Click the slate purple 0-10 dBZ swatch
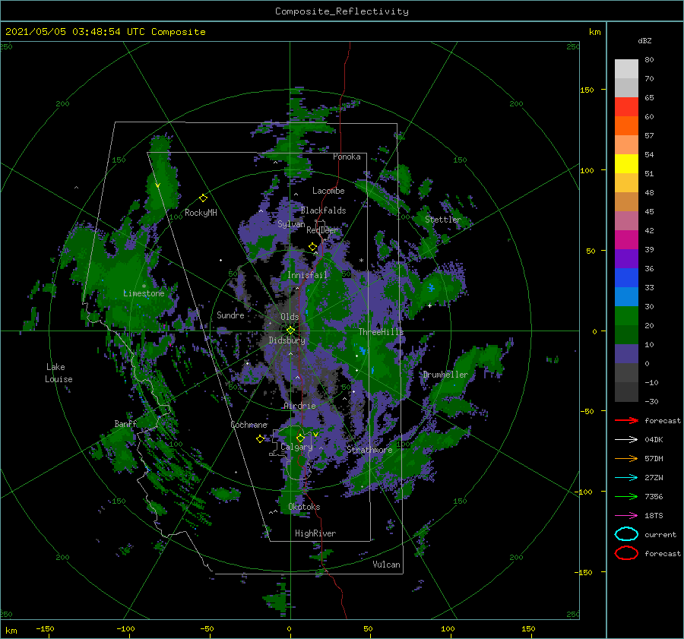 [x=626, y=354]
